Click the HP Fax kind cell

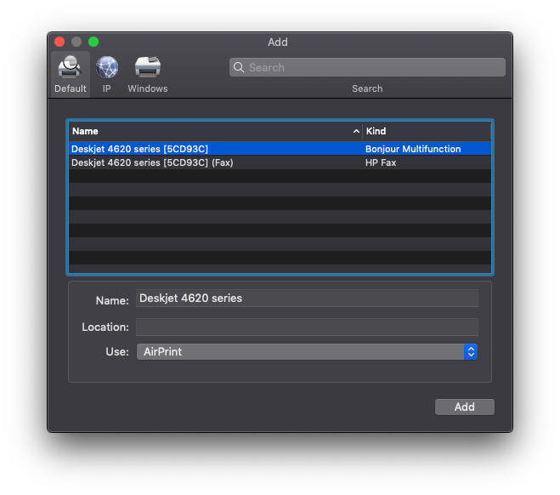(x=381, y=162)
